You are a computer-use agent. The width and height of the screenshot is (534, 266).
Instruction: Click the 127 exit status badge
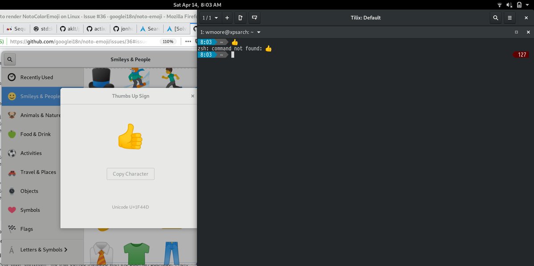tap(521, 55)
